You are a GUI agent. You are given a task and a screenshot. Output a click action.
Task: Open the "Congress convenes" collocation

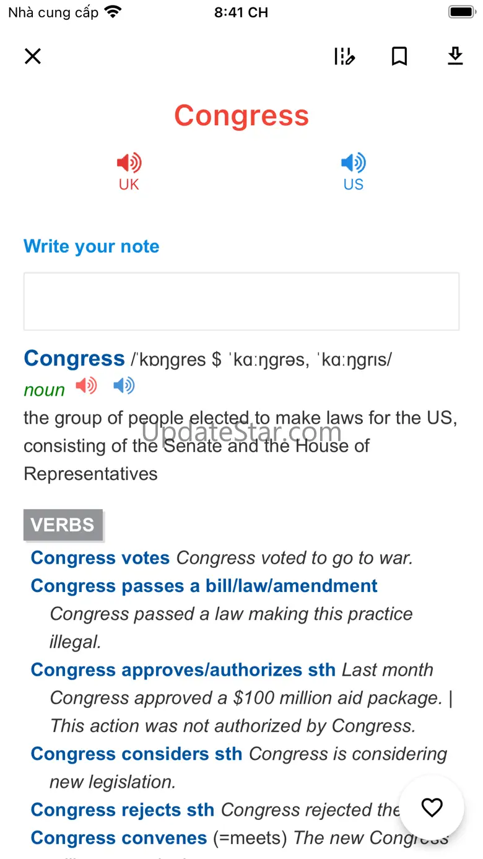tap(119, 838)
